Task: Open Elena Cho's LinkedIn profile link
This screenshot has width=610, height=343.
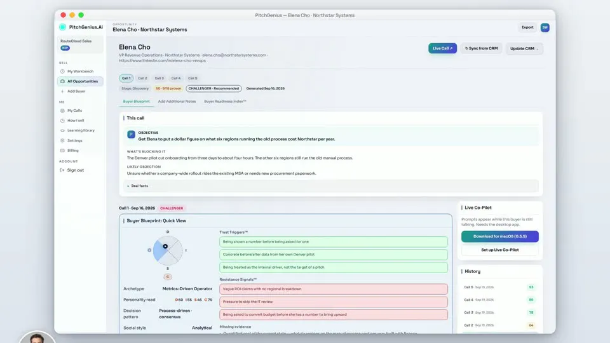Action: pos(162,61)
